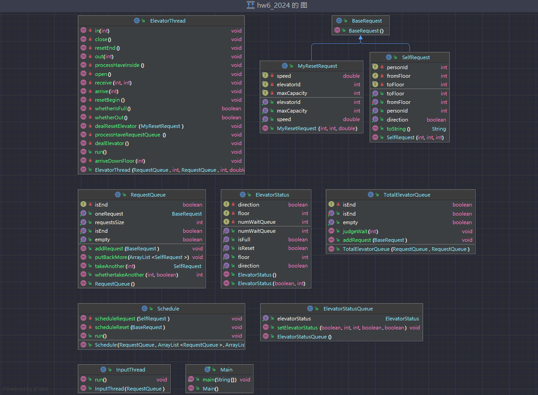Click the hw6_2024 diagram title

click(x=282, y=5)
